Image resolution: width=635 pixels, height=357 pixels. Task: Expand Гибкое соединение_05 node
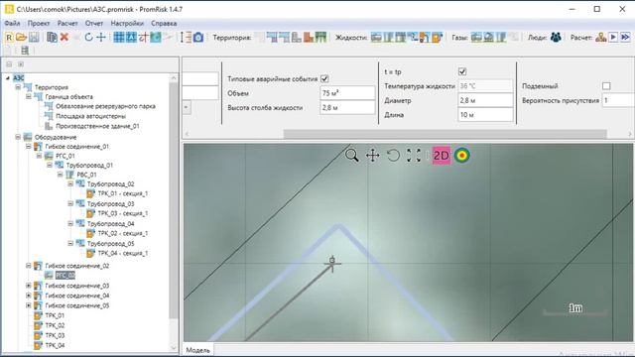pos(29,305)
